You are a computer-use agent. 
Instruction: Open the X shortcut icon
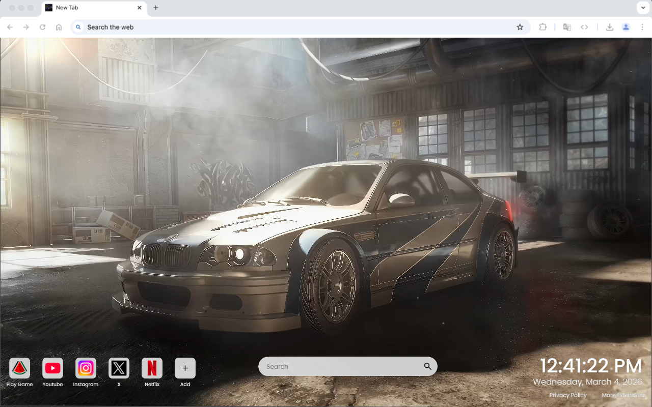(119, 368)
